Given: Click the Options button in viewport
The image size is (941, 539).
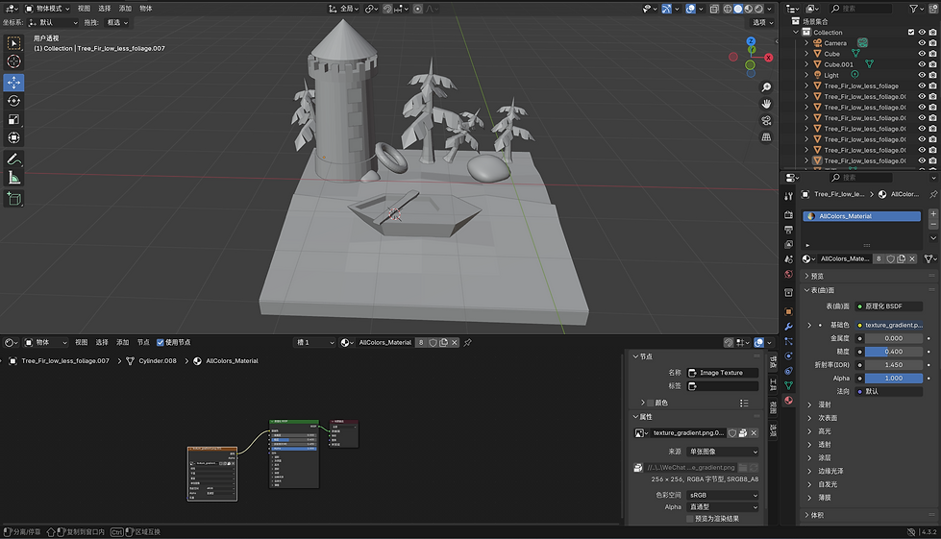Looking at the screenshot, I should click(x=763, y=23).
